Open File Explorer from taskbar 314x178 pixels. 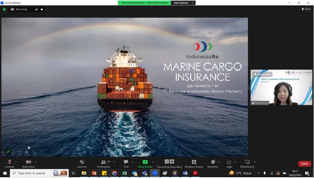point(84,173)
